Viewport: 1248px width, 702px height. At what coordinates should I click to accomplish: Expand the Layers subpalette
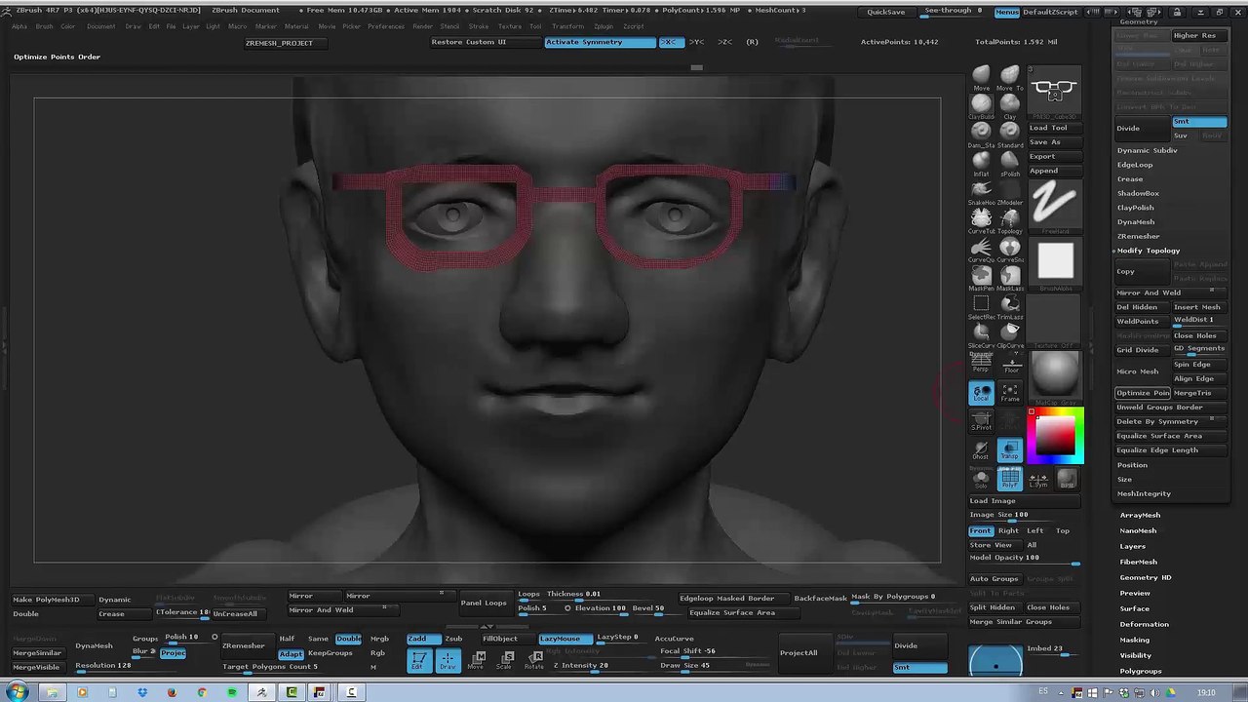[x=1132, y=546]
